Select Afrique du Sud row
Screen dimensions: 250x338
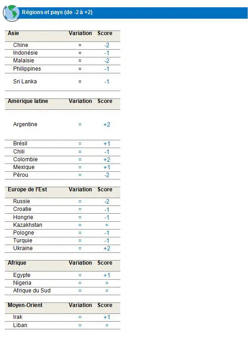[62, 291]
